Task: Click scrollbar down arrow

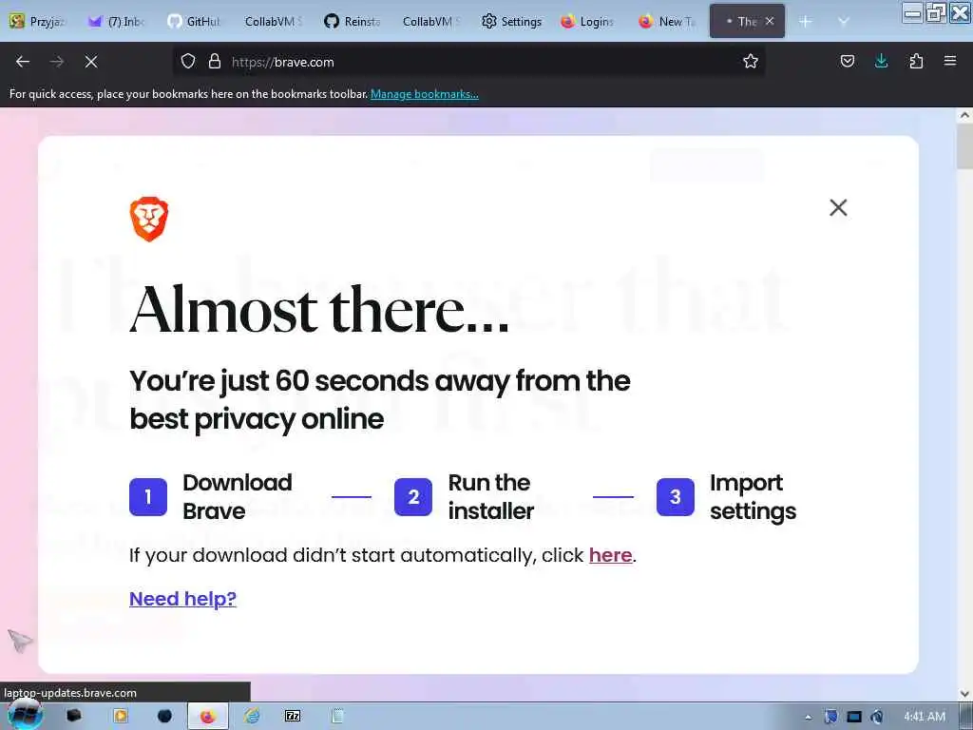Action: 964,693
